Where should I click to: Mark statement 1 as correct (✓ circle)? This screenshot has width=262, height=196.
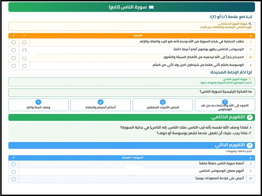[x=24, y=42]
